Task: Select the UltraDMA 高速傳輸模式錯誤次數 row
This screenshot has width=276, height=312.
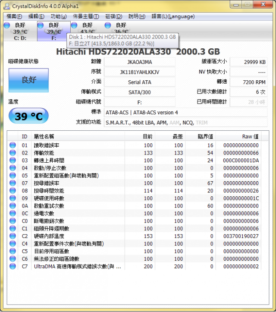Action: tap(135, 266)
